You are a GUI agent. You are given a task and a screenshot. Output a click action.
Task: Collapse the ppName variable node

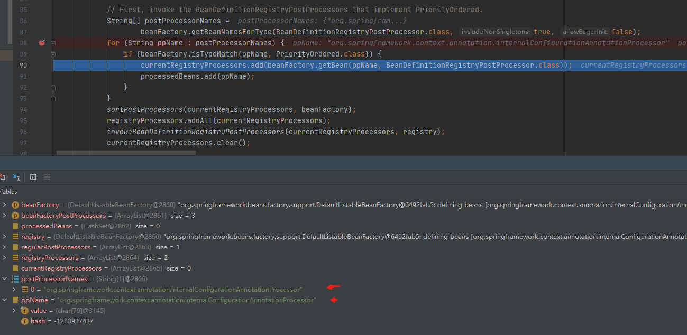tap(5, 300)
